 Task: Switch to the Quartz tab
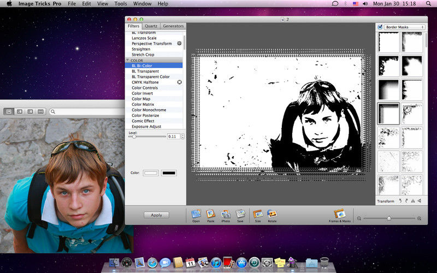(x=151, y=26)
